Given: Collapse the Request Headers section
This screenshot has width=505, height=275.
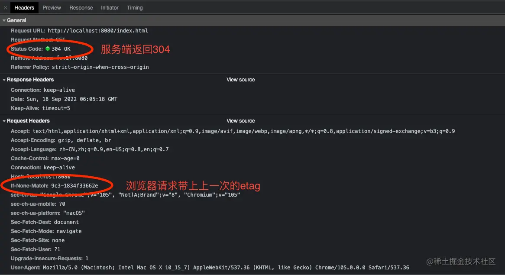Looking at the screenshot, I should pos(4,121).
